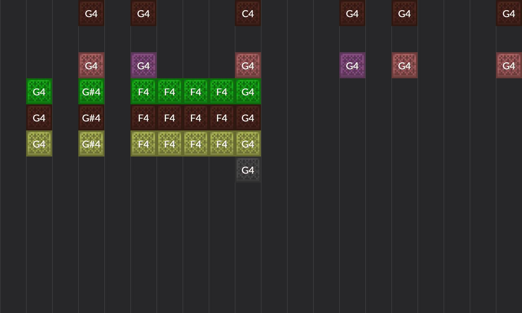This screenshot has height=313, width=522.
Task: Select the green G#4 note block
Action: pyautogui.click(x=91, y=91)
